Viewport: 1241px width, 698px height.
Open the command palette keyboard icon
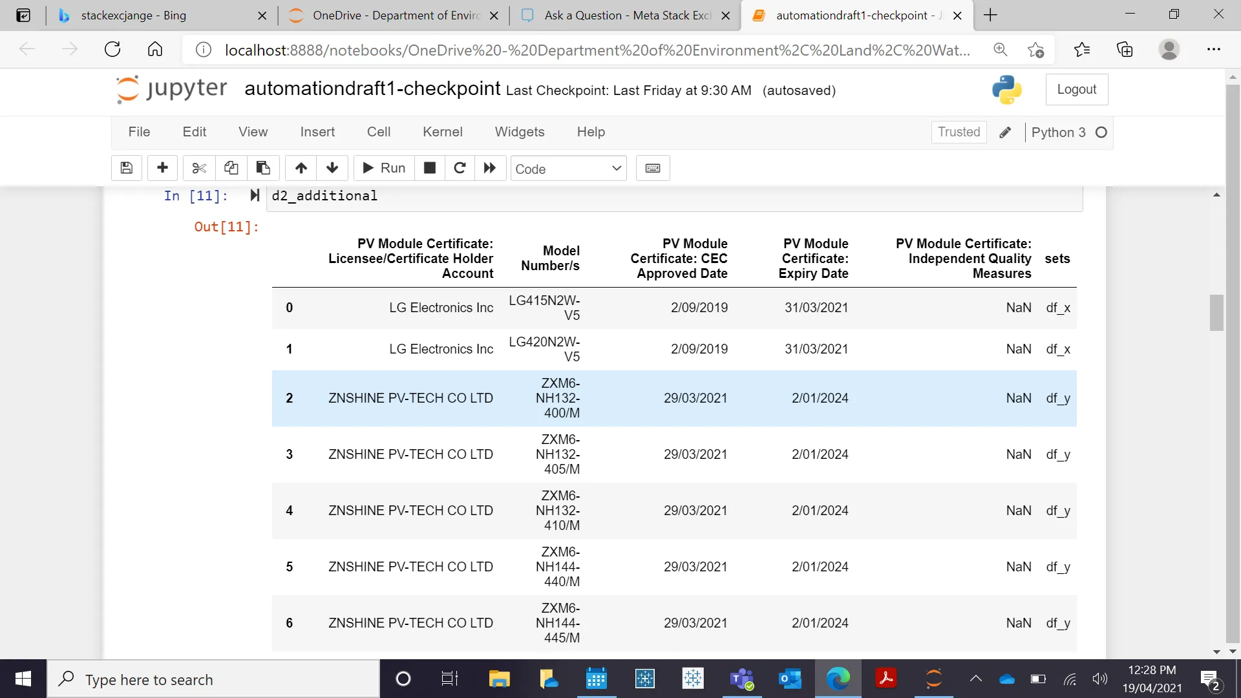pos(653,168)
